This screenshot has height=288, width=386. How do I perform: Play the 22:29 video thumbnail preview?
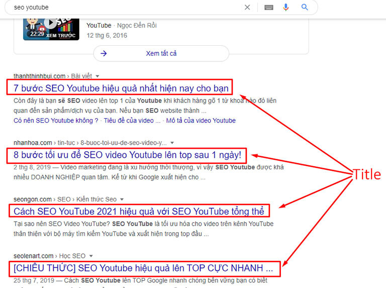51,29
